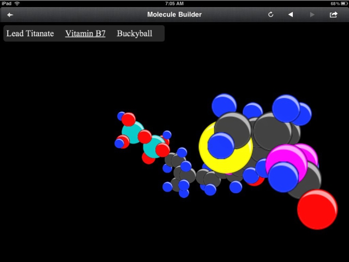Go to previous page with left triangle

click(x=291, y=15)
